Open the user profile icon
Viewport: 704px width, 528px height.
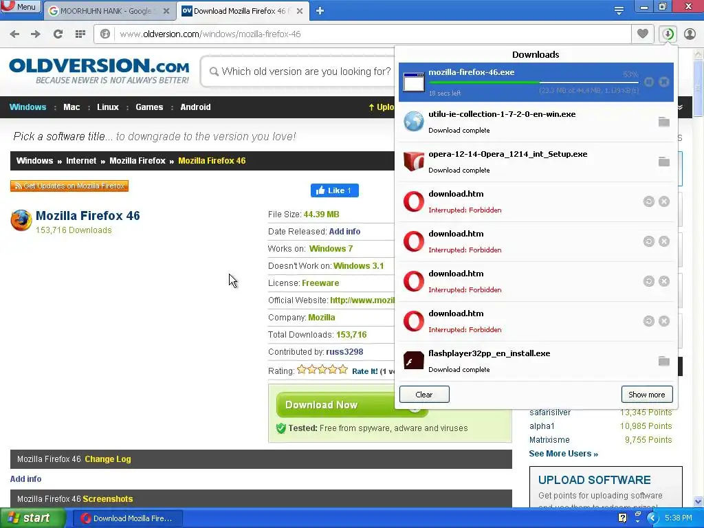click(690, 34)
